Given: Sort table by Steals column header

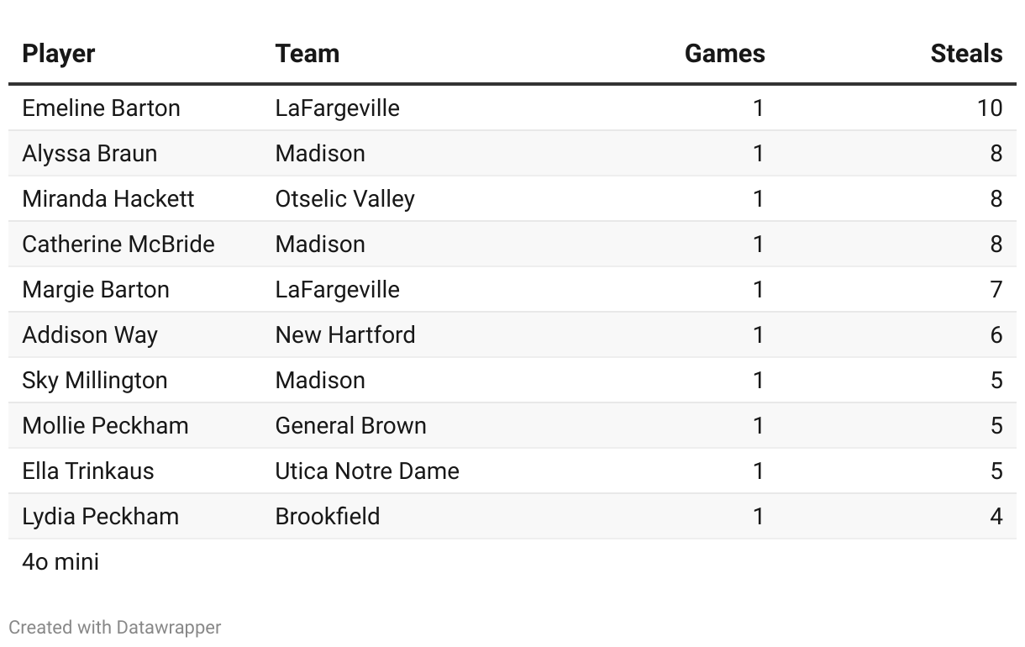Looking at the screenshot, I should pos(966,54).
